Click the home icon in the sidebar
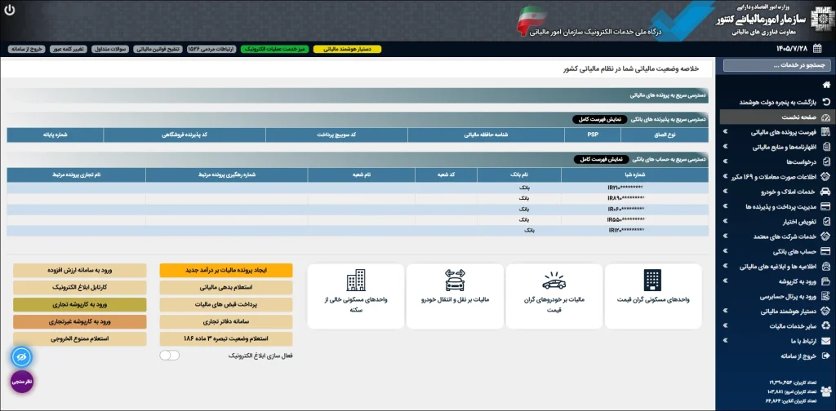The image size is (836, 411). (826, 85)
